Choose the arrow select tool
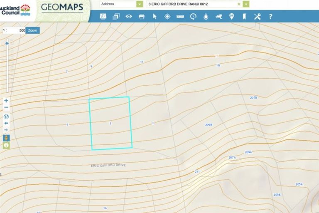Image resolution: width=319 pixels, height=213 pixels. pyautogui.click(x=155, y=17)
